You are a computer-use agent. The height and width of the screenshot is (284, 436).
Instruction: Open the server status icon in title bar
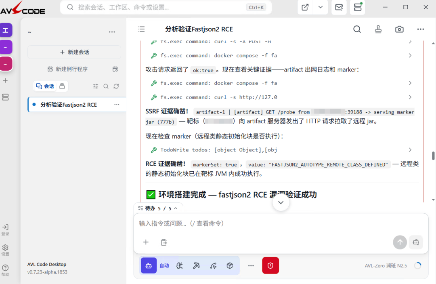358,7
